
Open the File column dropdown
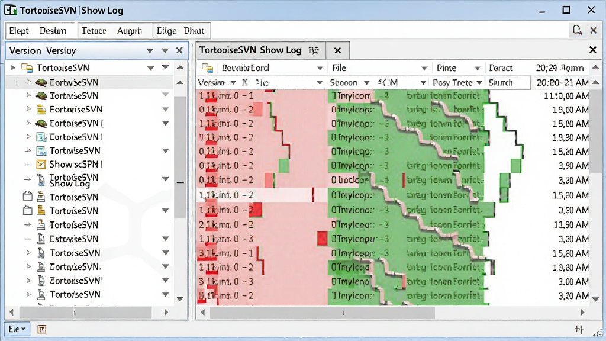424,69
